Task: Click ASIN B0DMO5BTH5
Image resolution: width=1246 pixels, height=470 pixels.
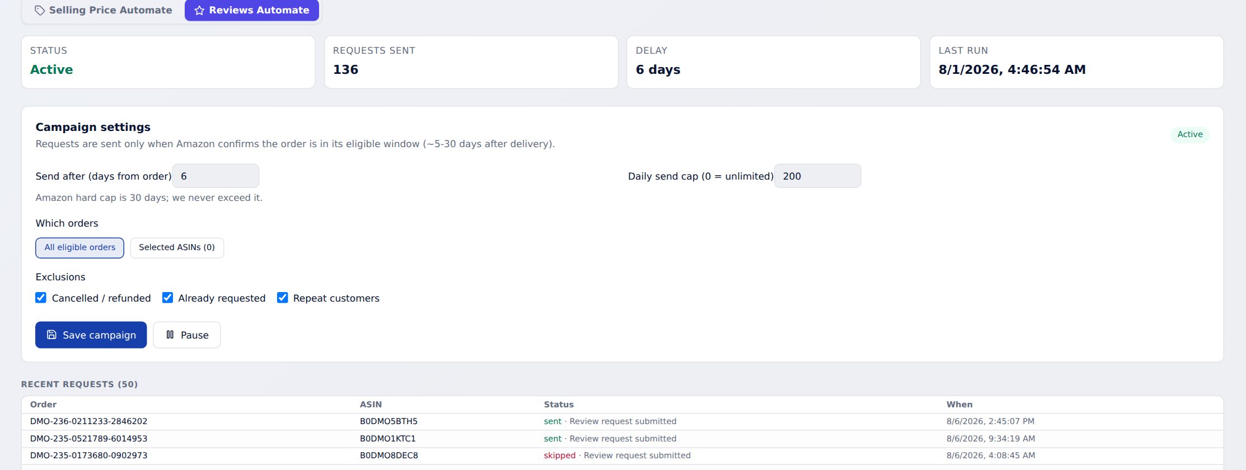Action: (388, 421)
